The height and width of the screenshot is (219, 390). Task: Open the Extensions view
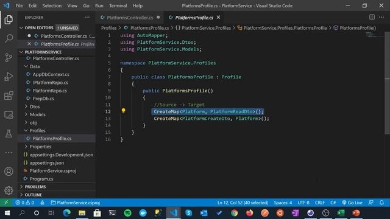pyautogui.click(x=9, y=96)
